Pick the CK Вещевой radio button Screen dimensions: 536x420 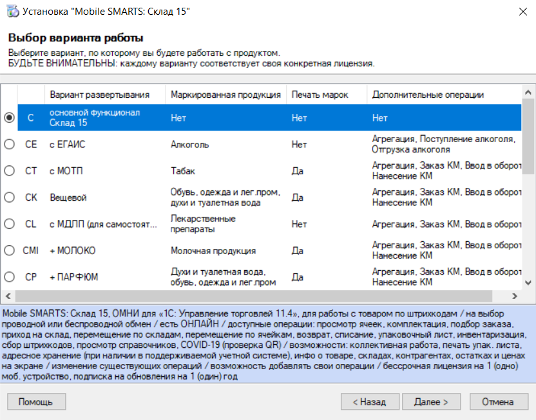(9, 197)
